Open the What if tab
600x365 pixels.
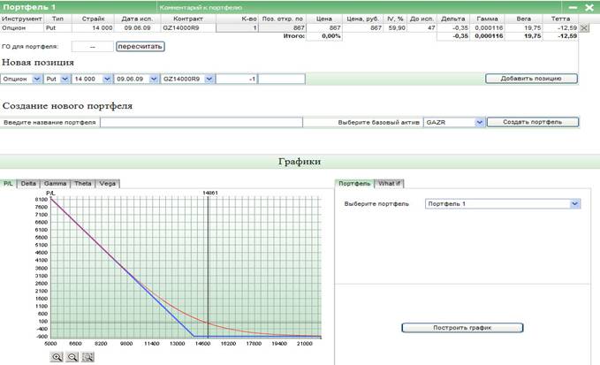point(389,184)
